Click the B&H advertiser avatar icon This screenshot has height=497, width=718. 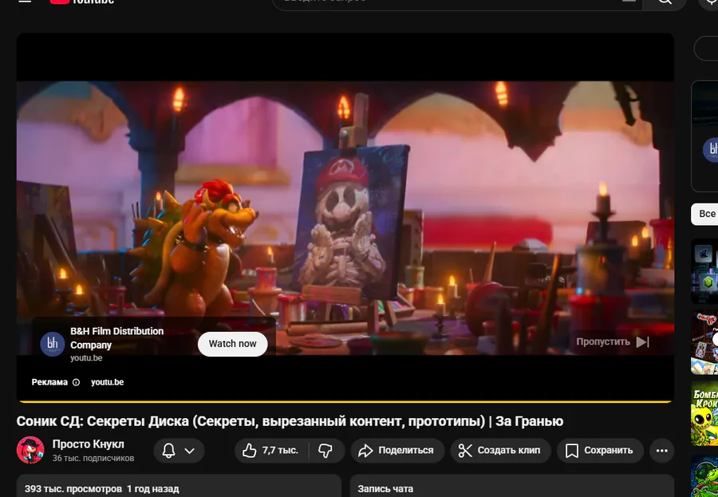[x=52, y=344]
